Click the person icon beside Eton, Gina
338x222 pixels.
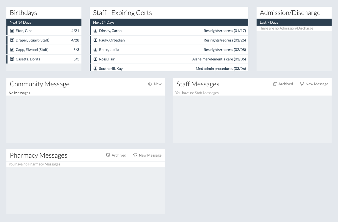click(12, 31)
